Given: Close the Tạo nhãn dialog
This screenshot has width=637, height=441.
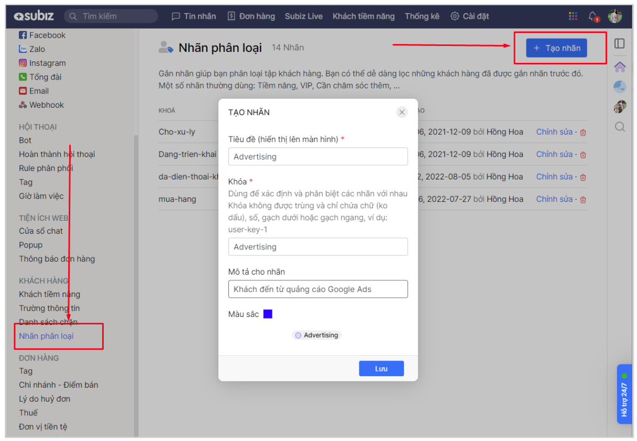Looking at the screenshot, I should click(x=402, y=112).
